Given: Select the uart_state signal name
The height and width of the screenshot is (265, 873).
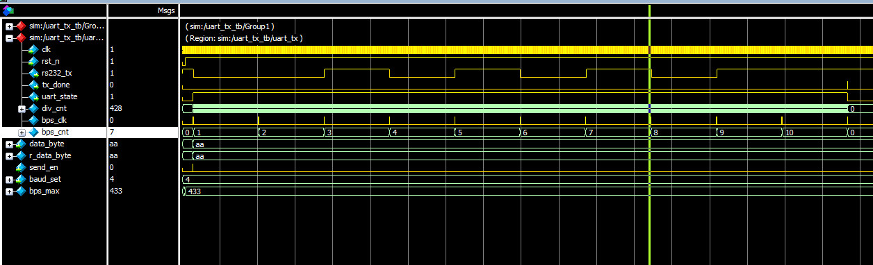Looking at the screenshot, I should [59, 96].
